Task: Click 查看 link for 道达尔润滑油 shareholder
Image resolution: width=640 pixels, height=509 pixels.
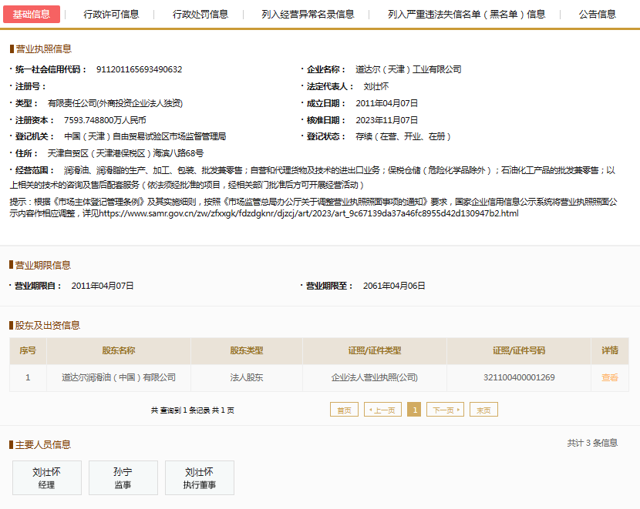Action: 610,377
